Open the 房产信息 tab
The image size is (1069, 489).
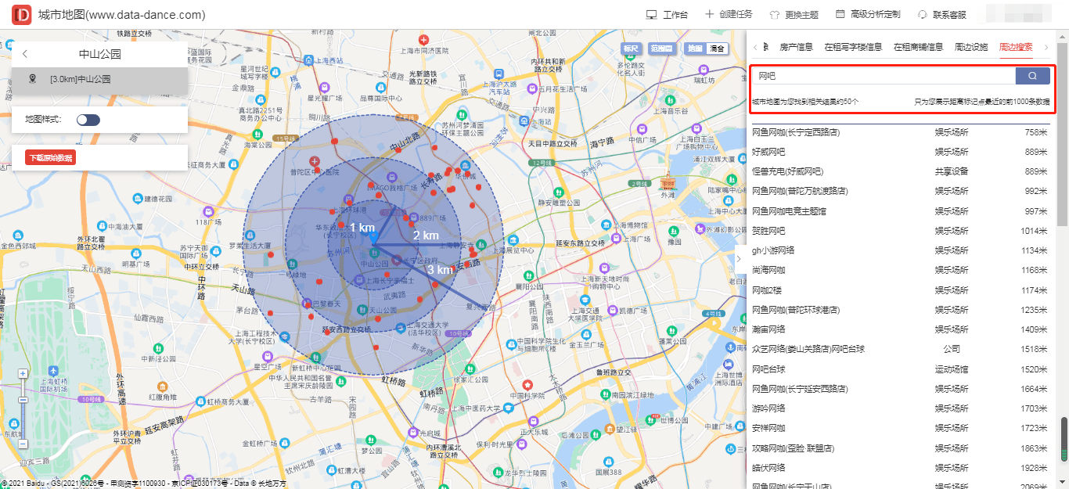[x=796, y=48]
